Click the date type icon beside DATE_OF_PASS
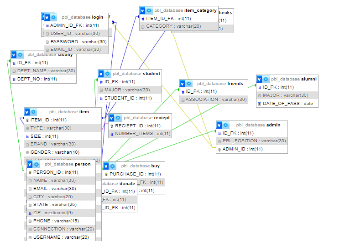 point(259,104)
